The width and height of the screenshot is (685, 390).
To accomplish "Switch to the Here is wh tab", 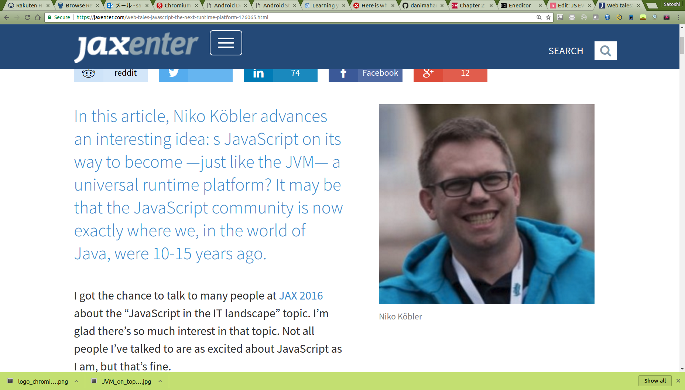I will pos(374,6).
